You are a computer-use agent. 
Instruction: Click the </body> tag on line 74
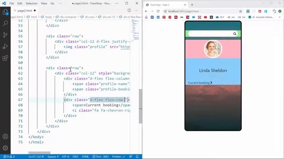coord(36,137)
